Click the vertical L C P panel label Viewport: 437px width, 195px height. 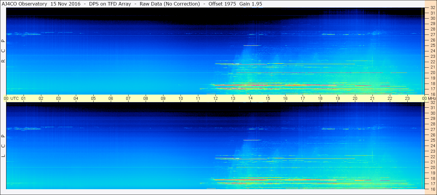pos(3,146)
